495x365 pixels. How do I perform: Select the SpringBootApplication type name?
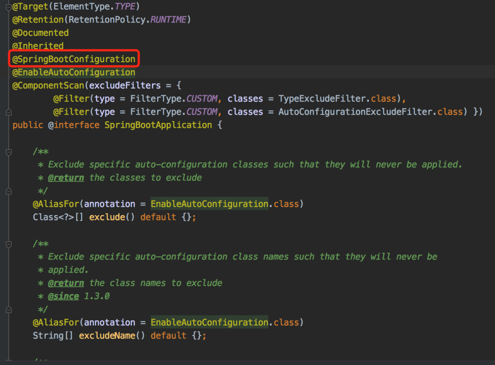pos(158,125)
